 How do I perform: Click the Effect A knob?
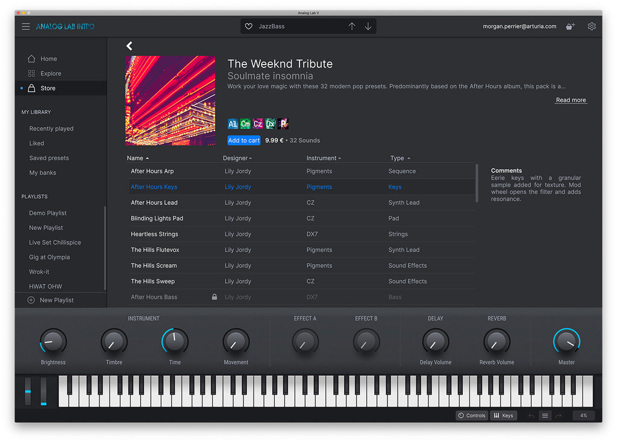[x=305, y=341]
